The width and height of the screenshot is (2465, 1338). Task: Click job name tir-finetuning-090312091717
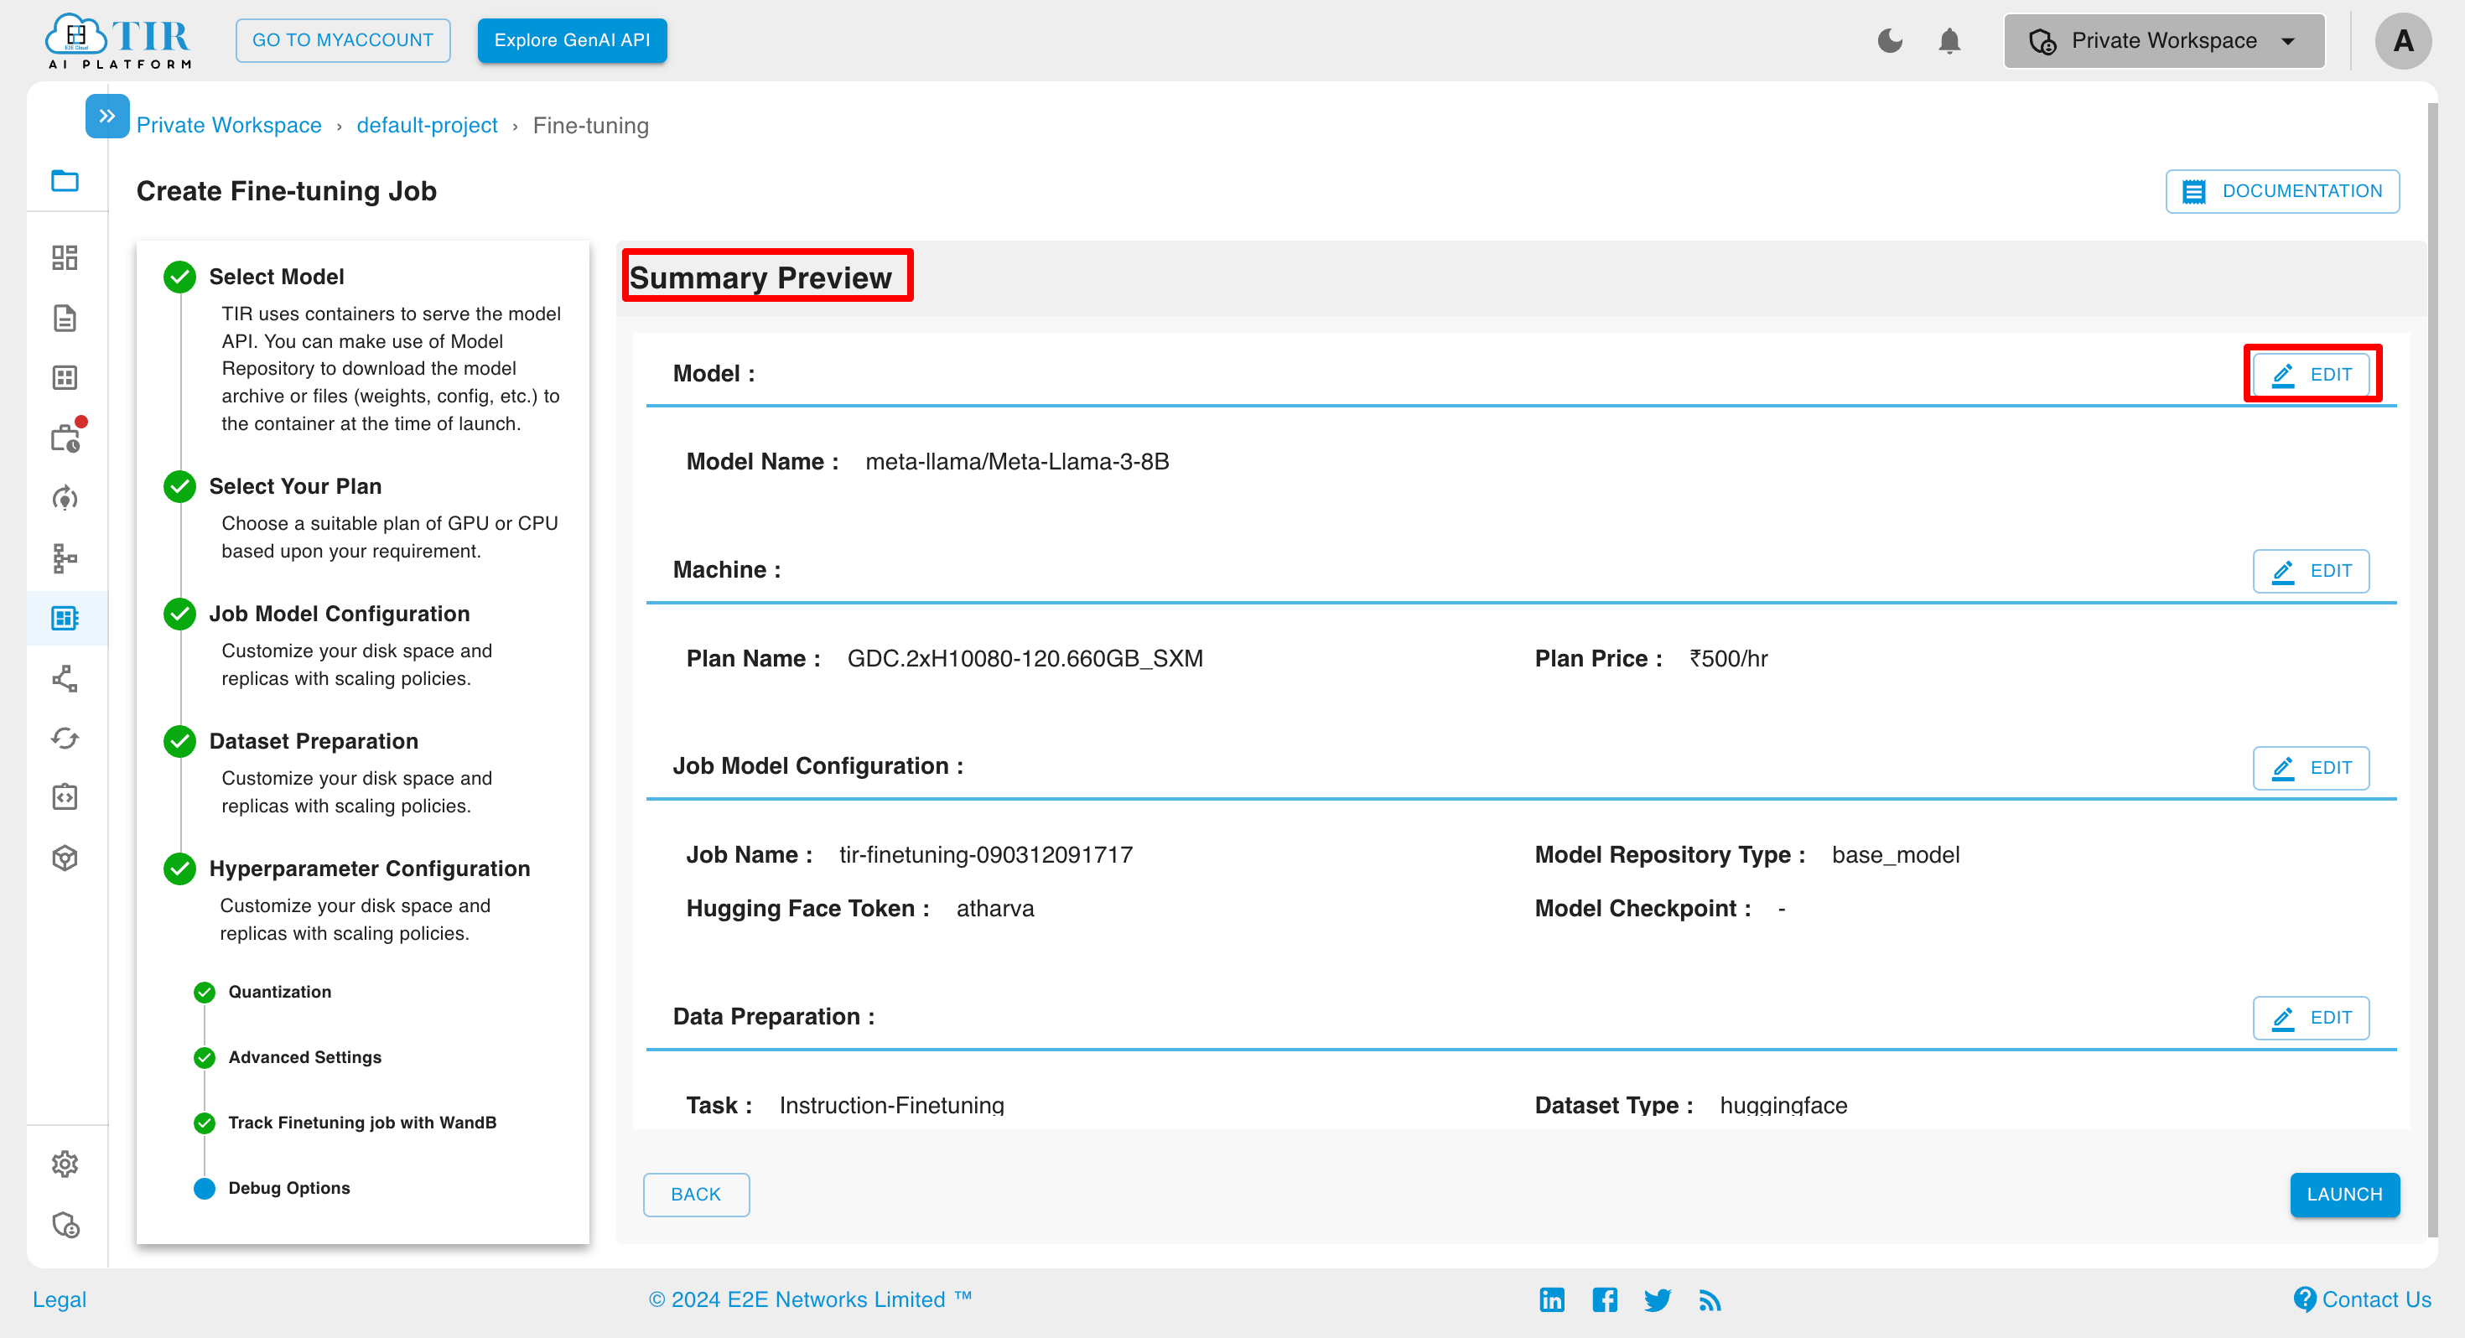(986, 854)
